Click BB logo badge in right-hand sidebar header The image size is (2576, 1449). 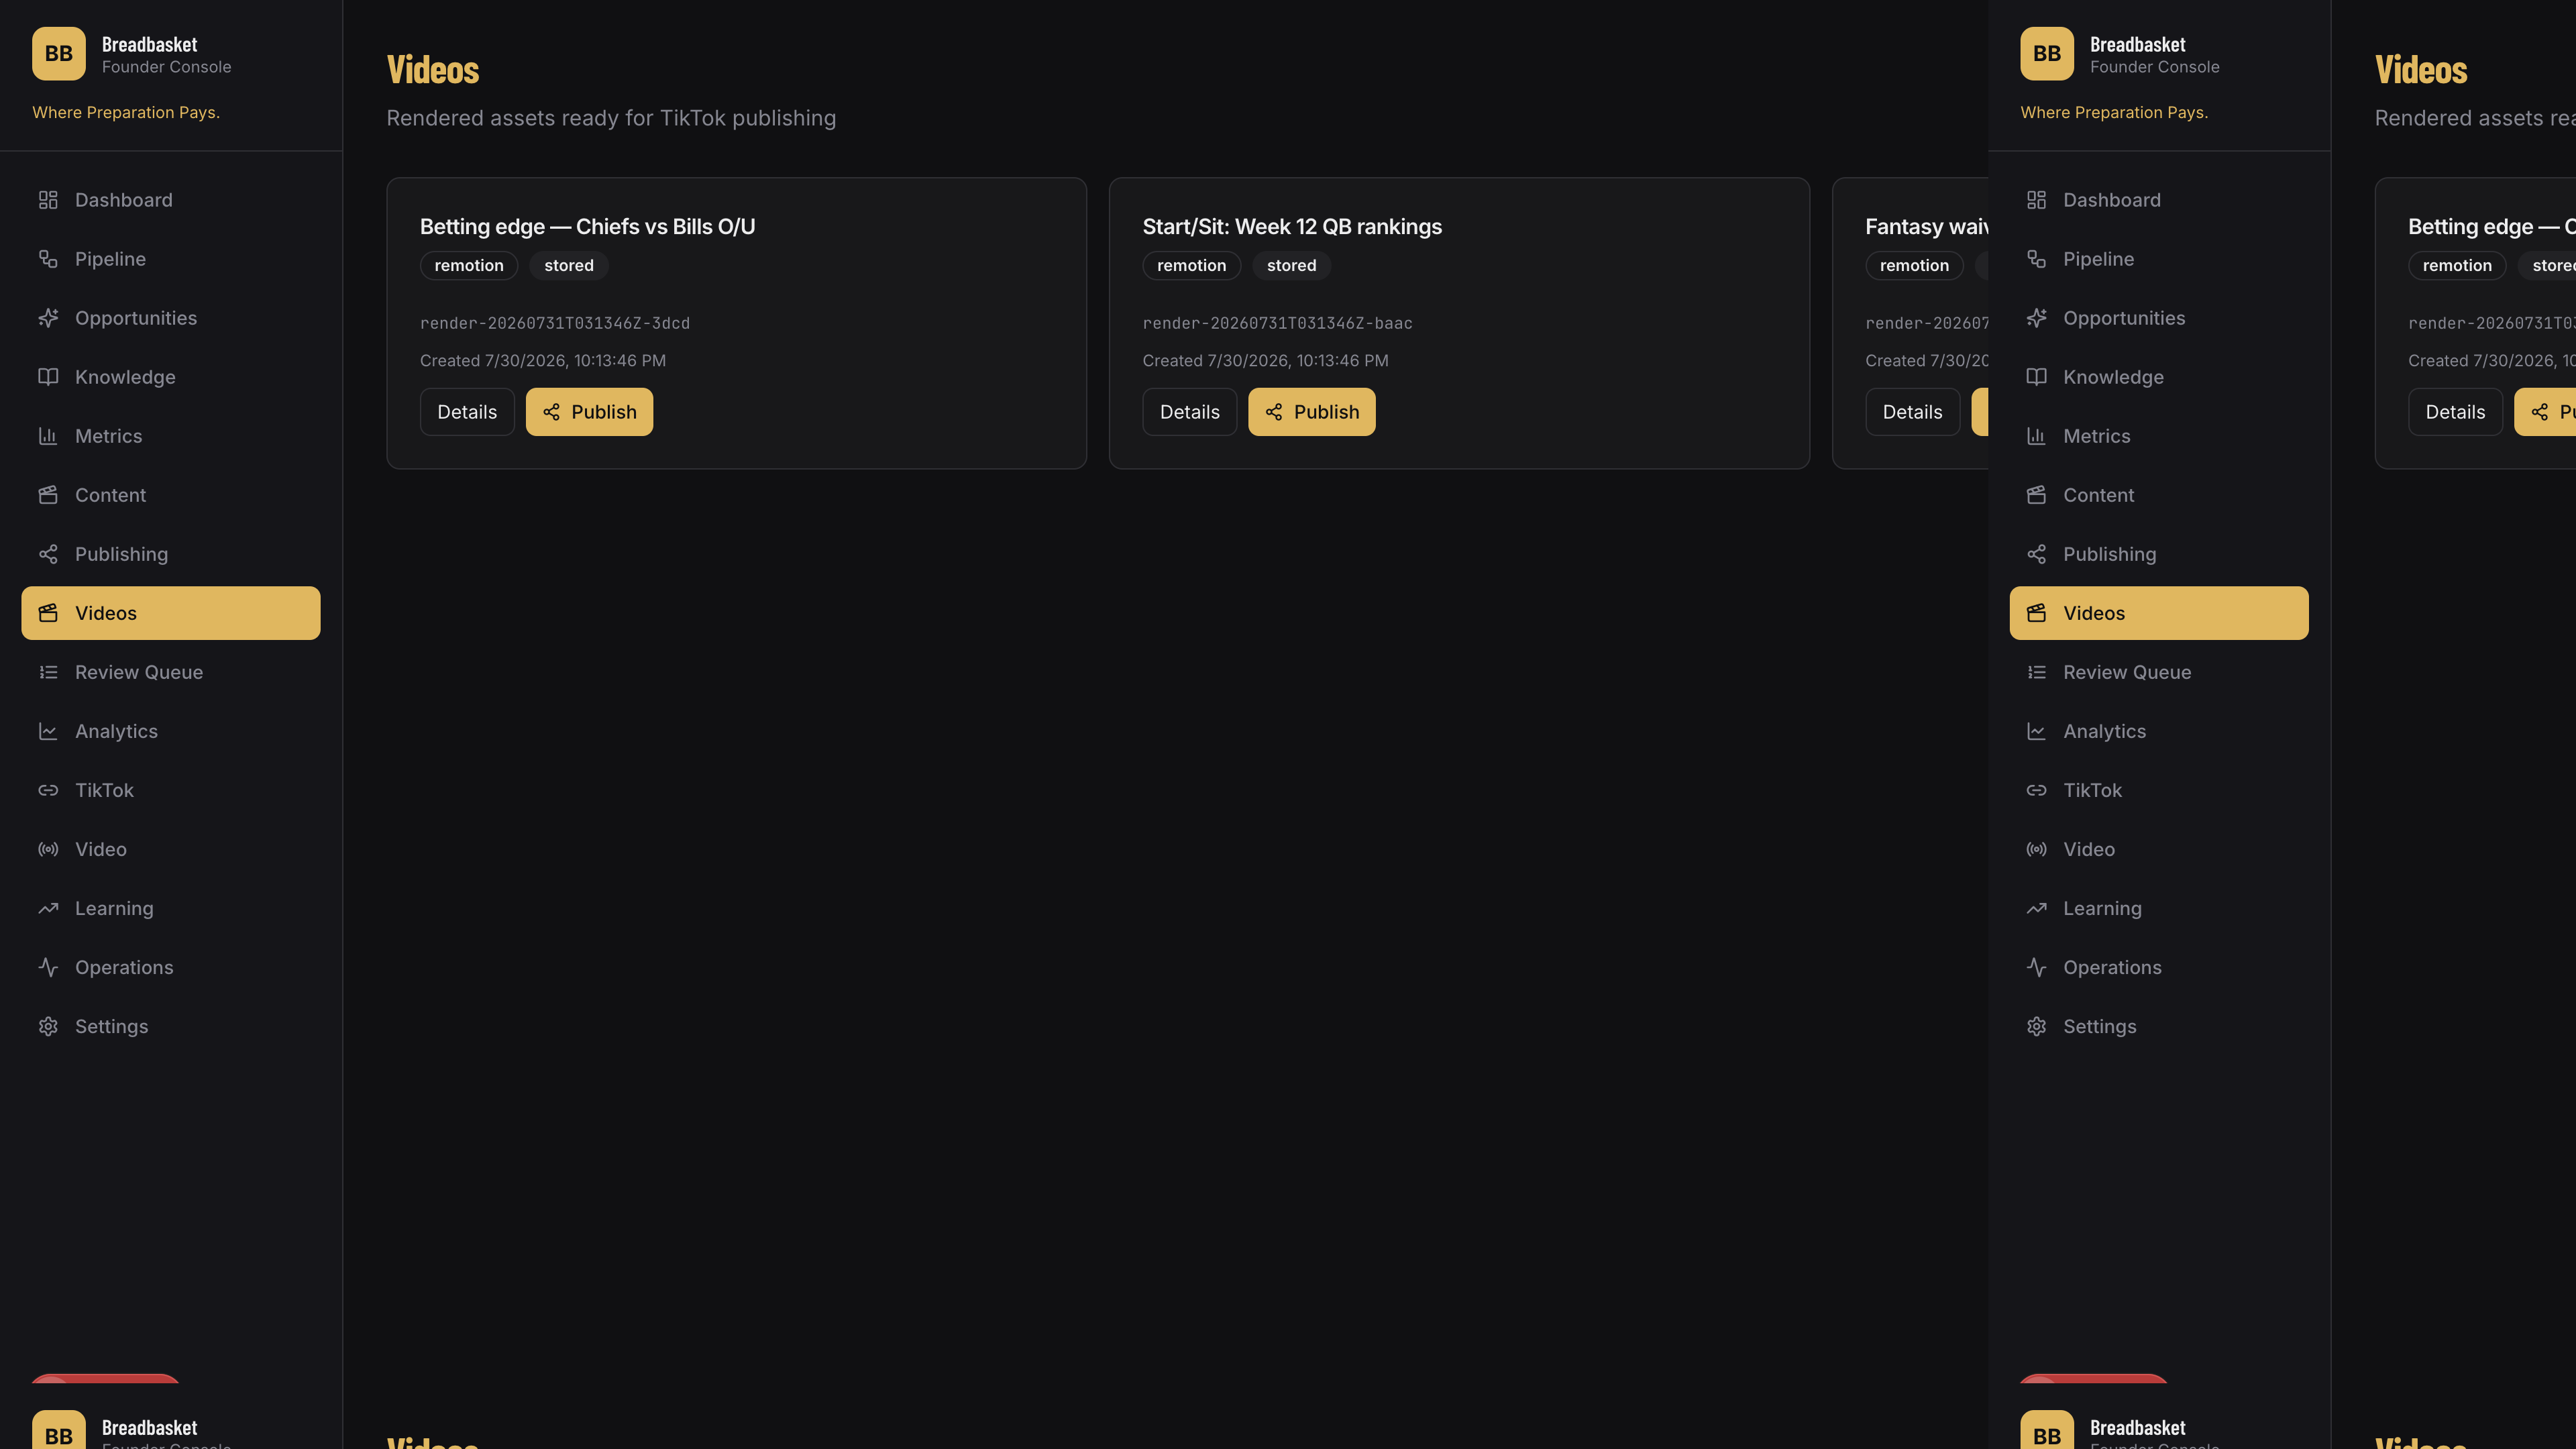[2047, 54]
